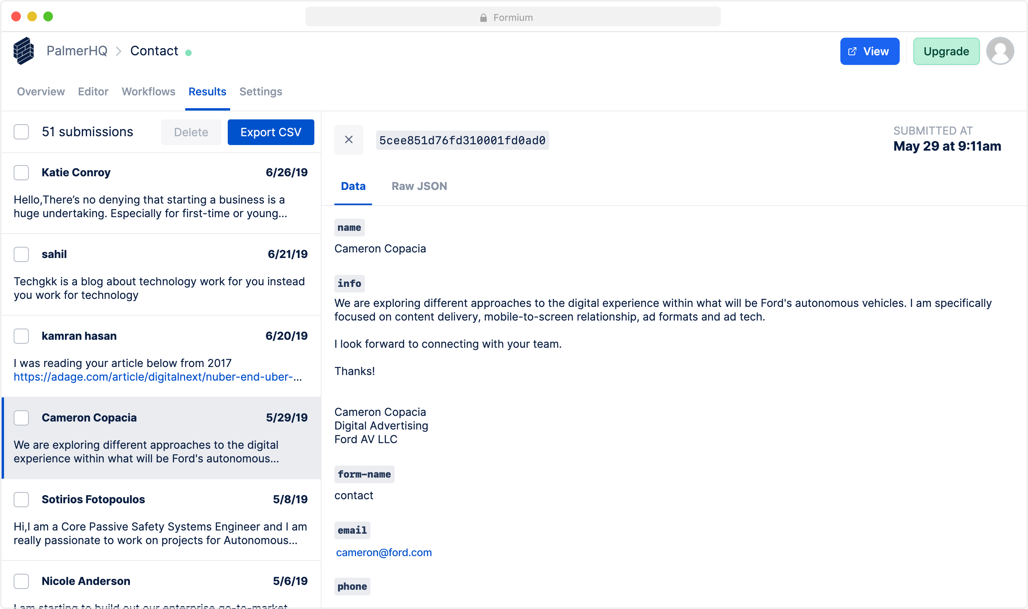This screenshot has width=1028, height=609.
Task: Check the Katie Conroy submission checkbox
Action: (x=21, y=173)
